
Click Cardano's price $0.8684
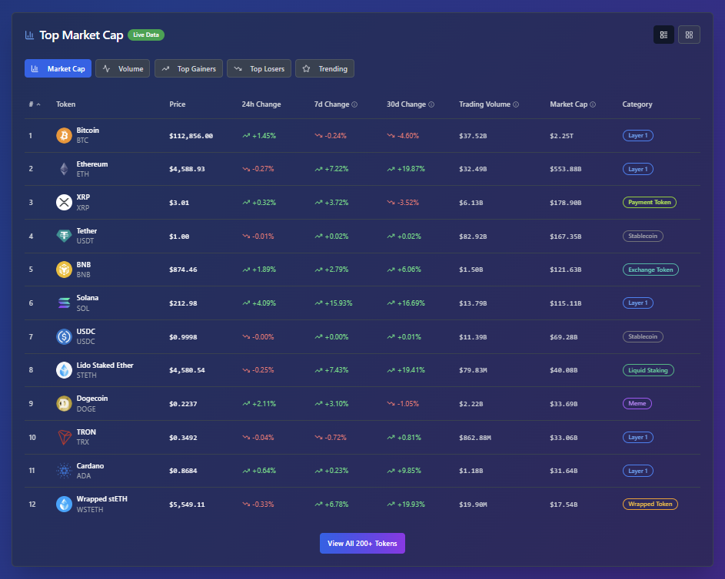click(183, 471)
